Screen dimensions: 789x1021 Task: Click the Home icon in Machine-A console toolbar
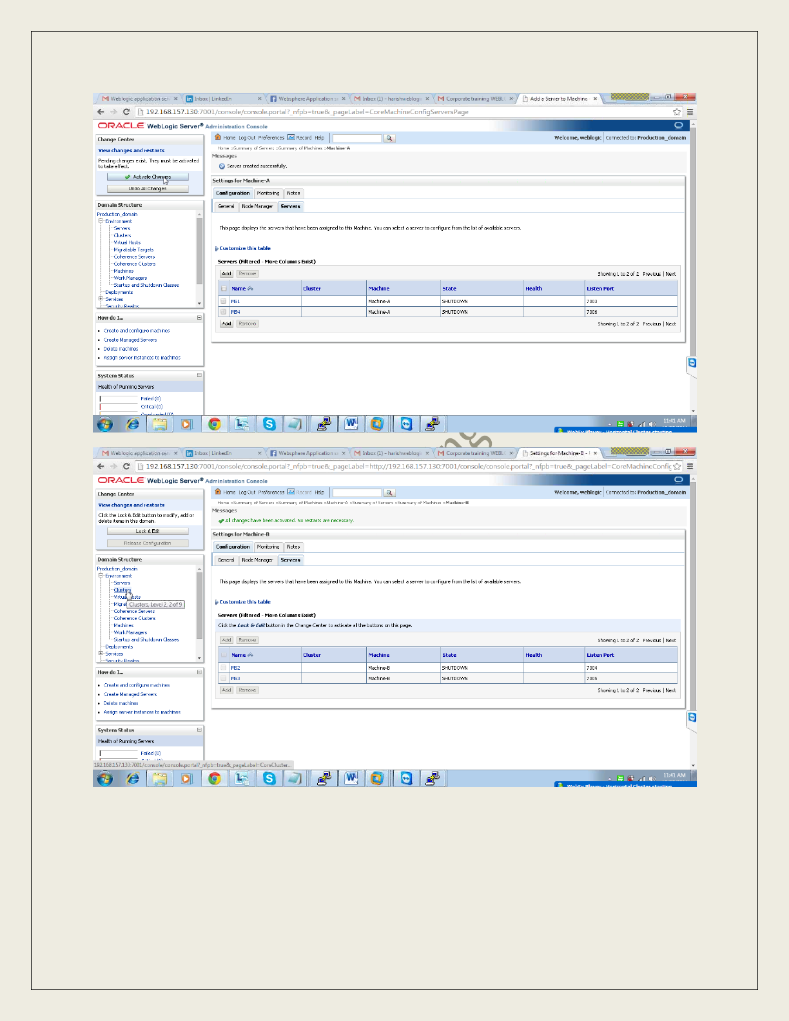tap(218, 137)
